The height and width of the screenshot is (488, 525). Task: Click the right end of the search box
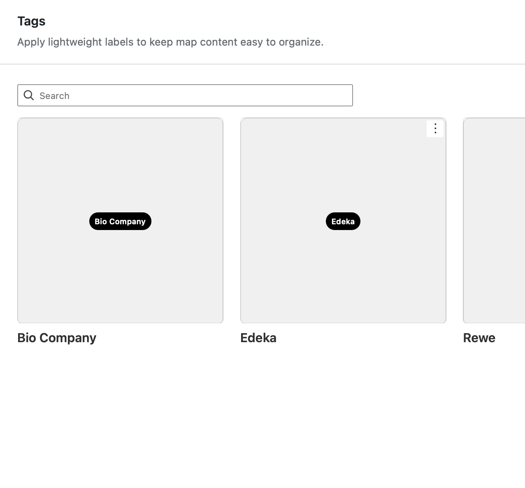pos(341,95)
